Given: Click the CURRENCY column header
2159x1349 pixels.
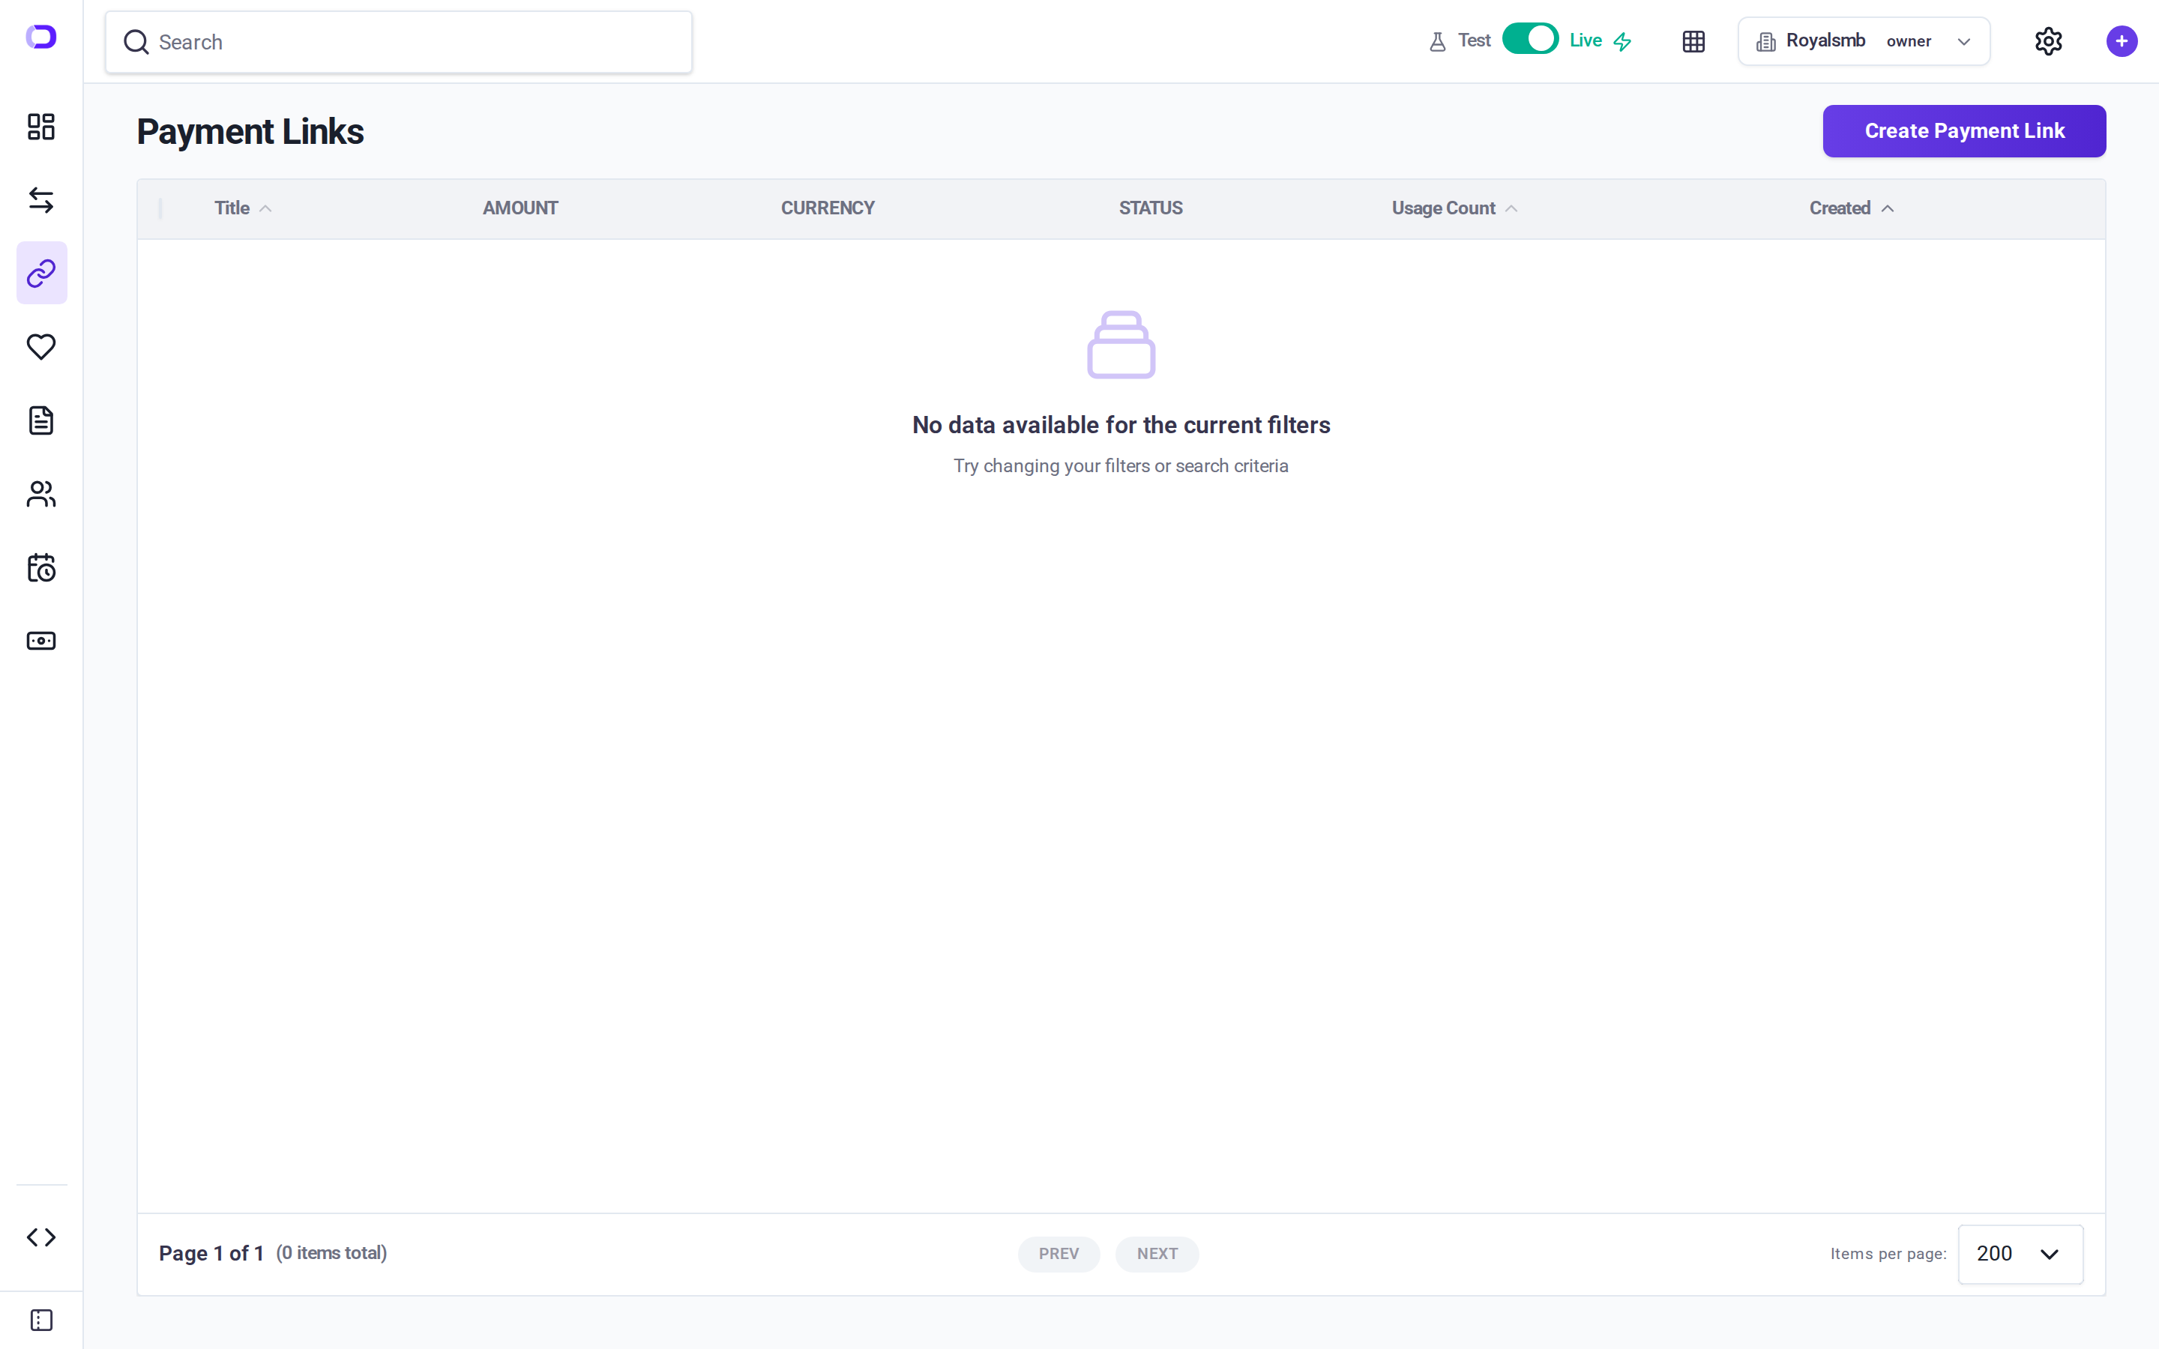Looking at the screenshot, I should click(x=827, y=208).
